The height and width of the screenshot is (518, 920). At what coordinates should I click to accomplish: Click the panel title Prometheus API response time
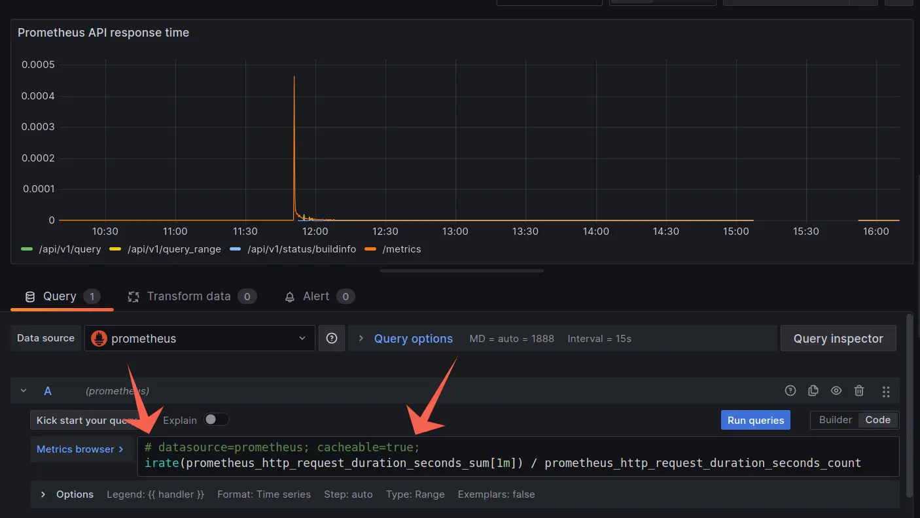[x=103, y=33]
